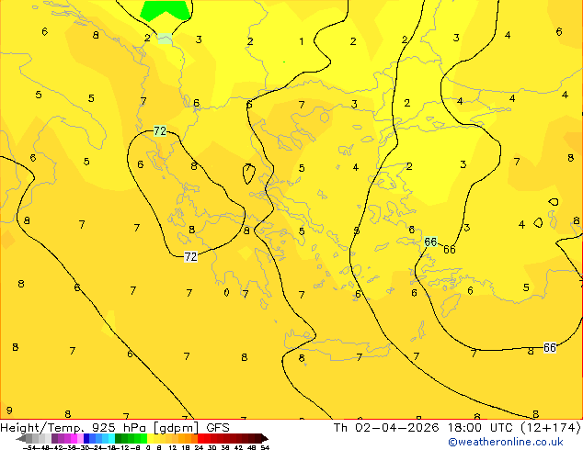The width and height of the screenshot is (583, 450).
Task: Pick the bright yellow legend swatch above 0
Action: pyautogui.click(x=150, y=438)
